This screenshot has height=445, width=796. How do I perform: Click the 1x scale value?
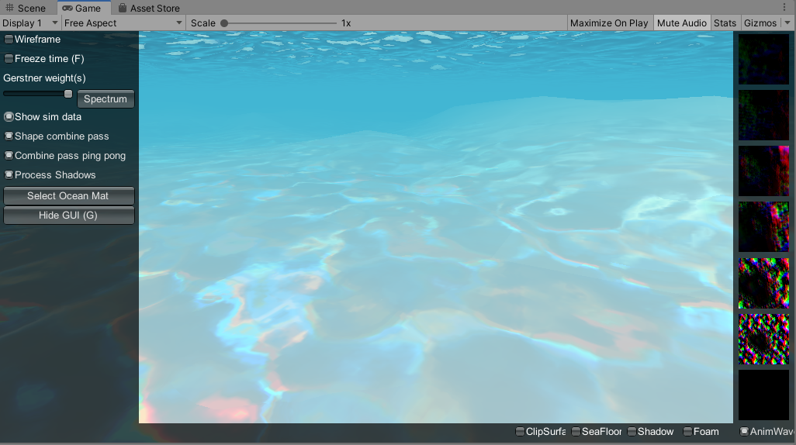coord(346,23)
